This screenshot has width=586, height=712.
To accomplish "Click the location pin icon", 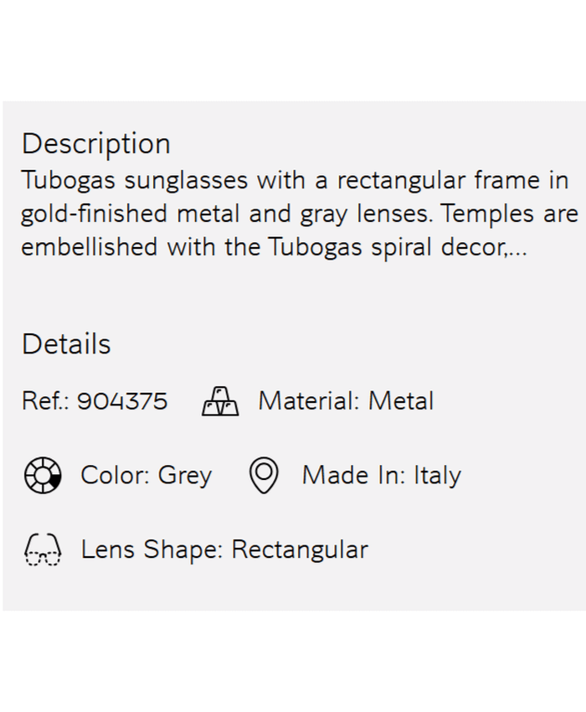I will point(264,475).
